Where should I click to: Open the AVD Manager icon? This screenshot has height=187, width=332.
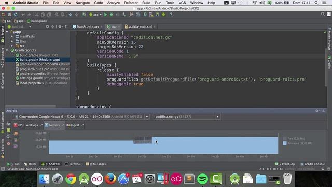[x=151, y=15]
